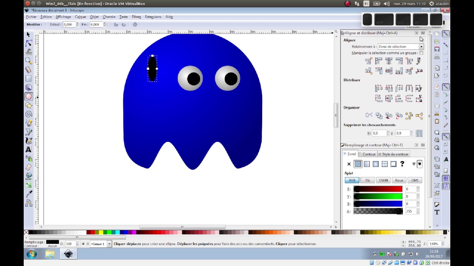This screenshot has width=474, height=266.
Task: Click the Save document icon
Action: coord(437,50)
